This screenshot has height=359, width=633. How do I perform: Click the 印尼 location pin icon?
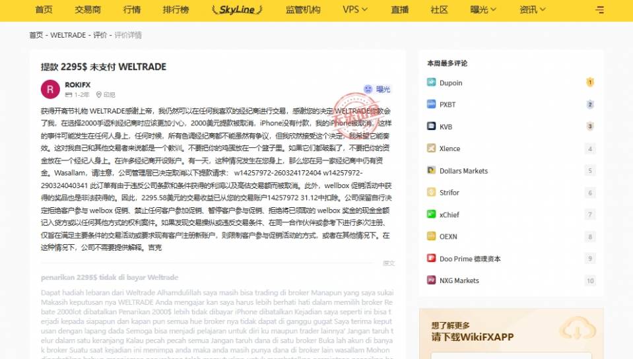tap(98, 94)
